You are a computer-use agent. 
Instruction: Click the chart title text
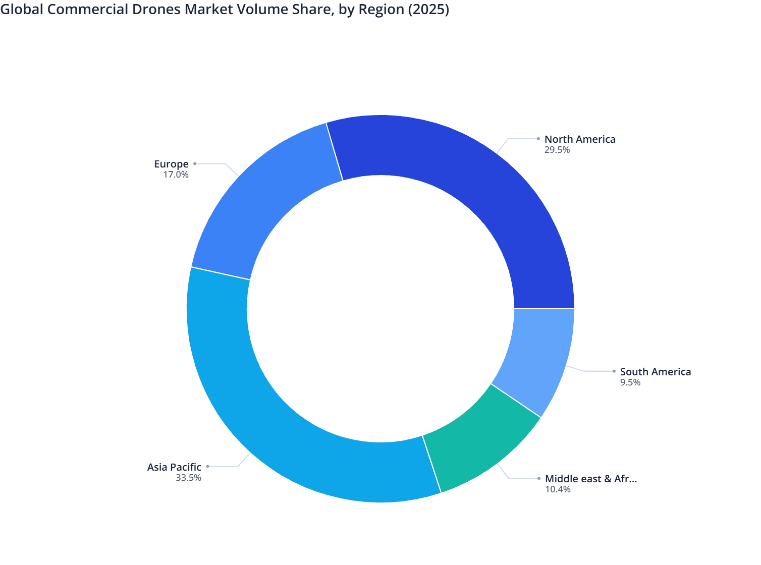[x=226, y=9]
